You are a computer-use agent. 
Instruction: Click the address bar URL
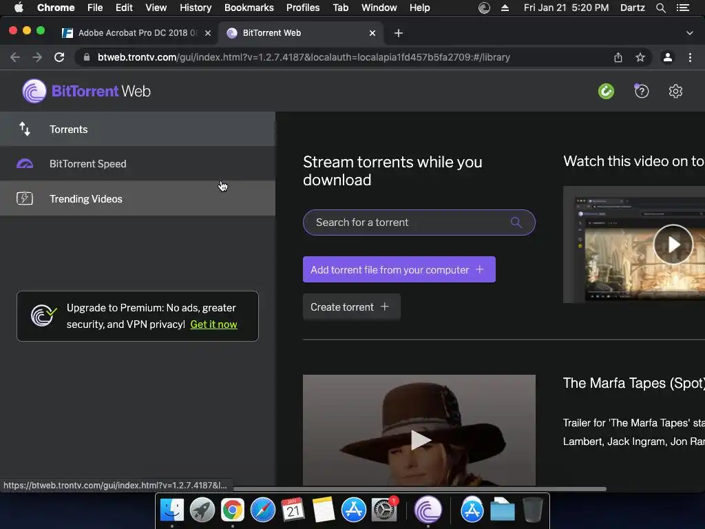tap(304, 57)
